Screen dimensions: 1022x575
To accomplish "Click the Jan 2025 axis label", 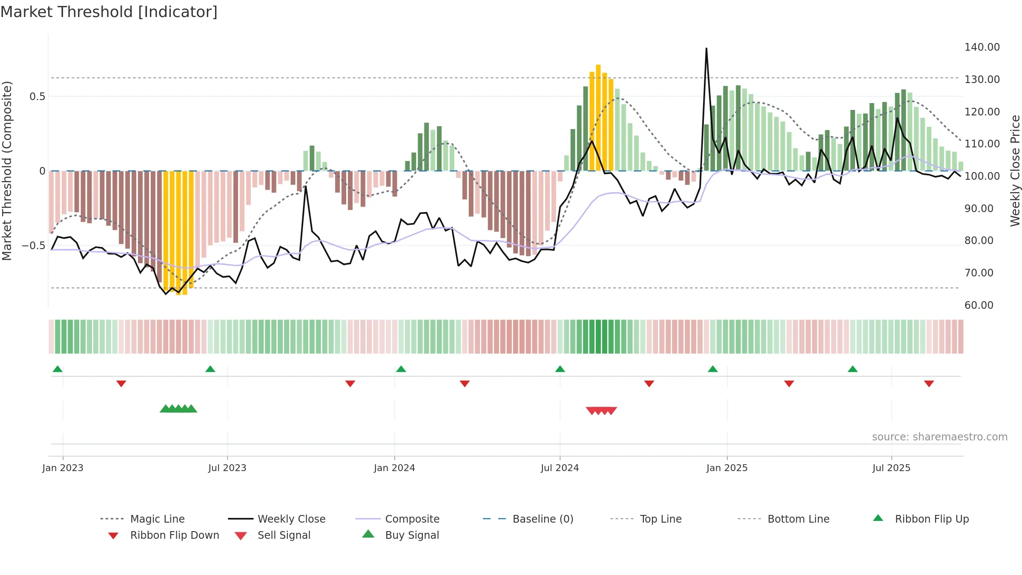I will click(x=727, y=468).
